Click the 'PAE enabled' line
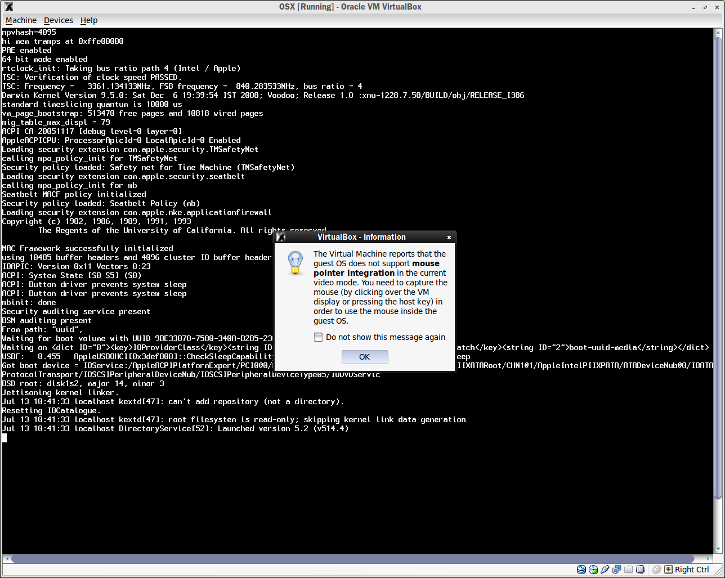This screenshot has width=725, height=578. point(27,50)
